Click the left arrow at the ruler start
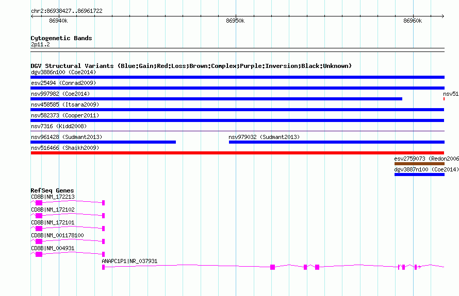The height and width of the screenshot is (296, 459). pyautogui.click(x=32, y=16)
